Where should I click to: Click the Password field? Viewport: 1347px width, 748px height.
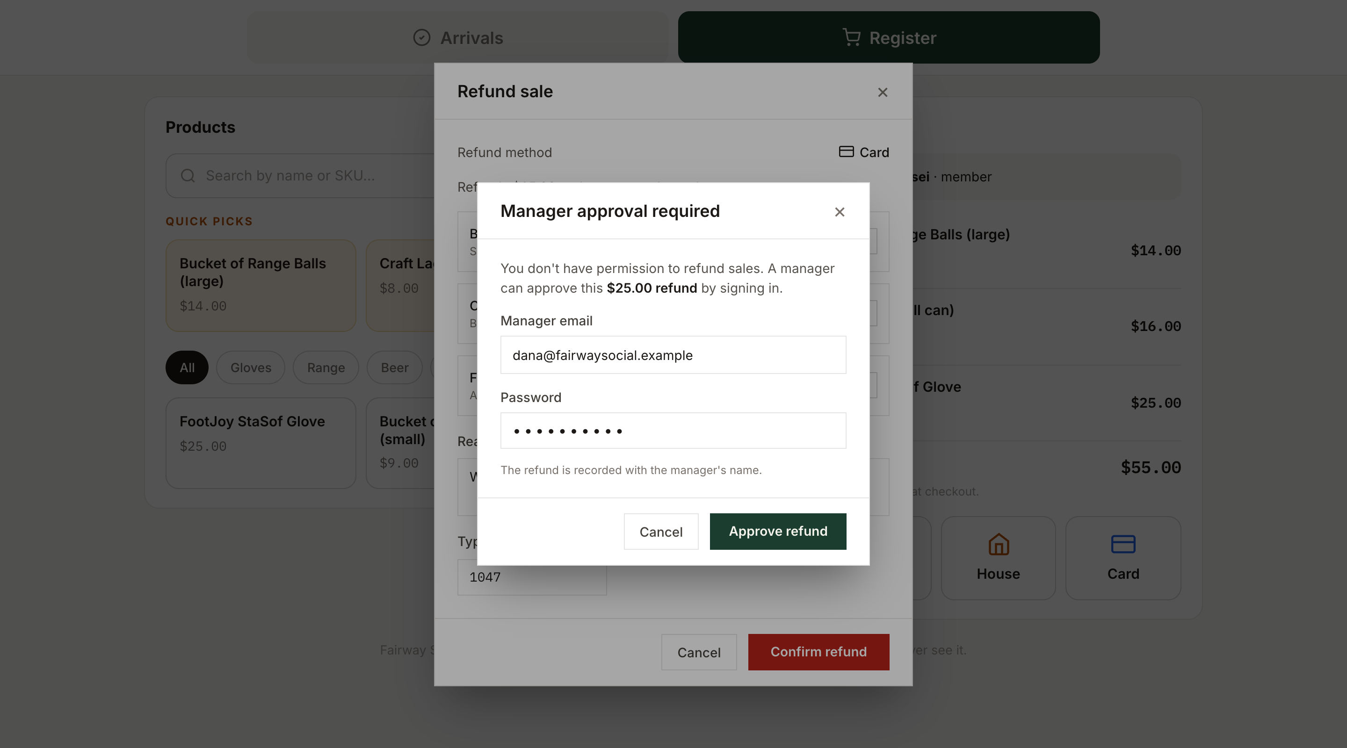tap(673, 431)
